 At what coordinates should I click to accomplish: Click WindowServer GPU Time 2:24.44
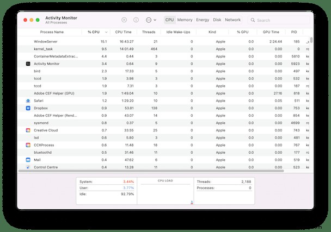(x=275, y=41)
